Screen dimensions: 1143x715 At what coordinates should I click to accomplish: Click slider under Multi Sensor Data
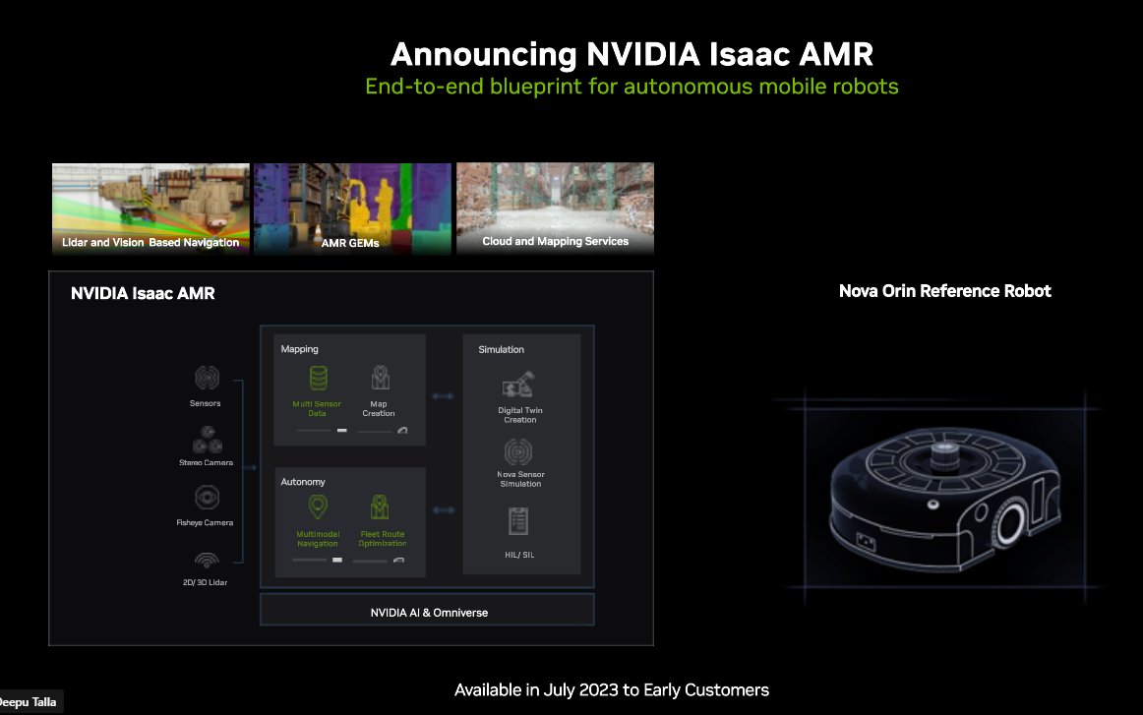[x=322, y=431]
